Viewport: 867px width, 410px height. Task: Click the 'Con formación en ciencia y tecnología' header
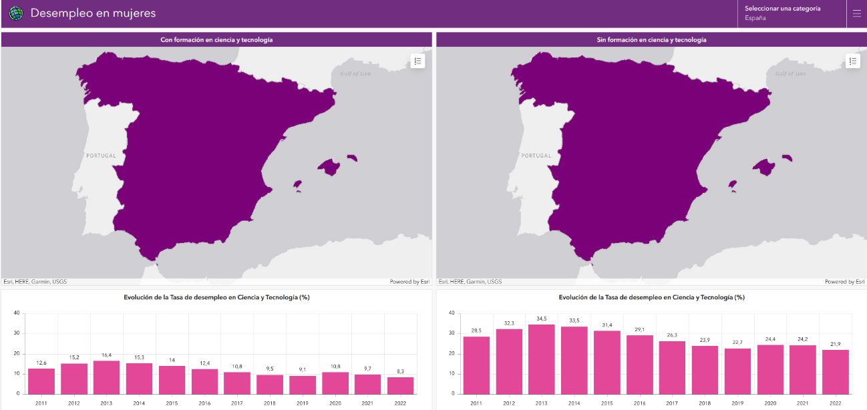point(216,40)
